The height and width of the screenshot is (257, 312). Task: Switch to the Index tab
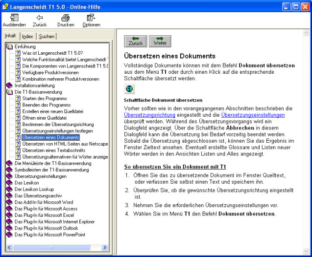pyautogui.click(x=27, y=37)
